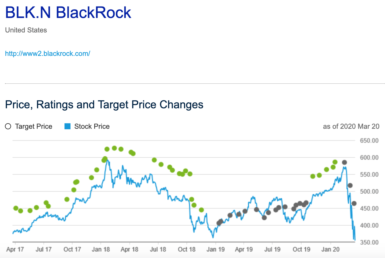Click the leftmost gray target price dot
Screen dimensions: 385x258
(x=219, y=223)
